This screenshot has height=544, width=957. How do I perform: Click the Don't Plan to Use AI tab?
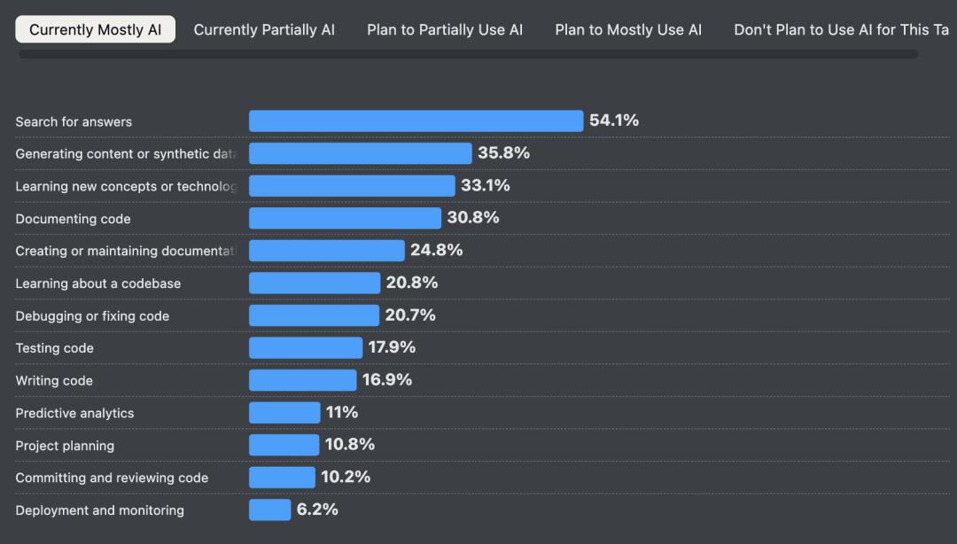coord(842,28)
